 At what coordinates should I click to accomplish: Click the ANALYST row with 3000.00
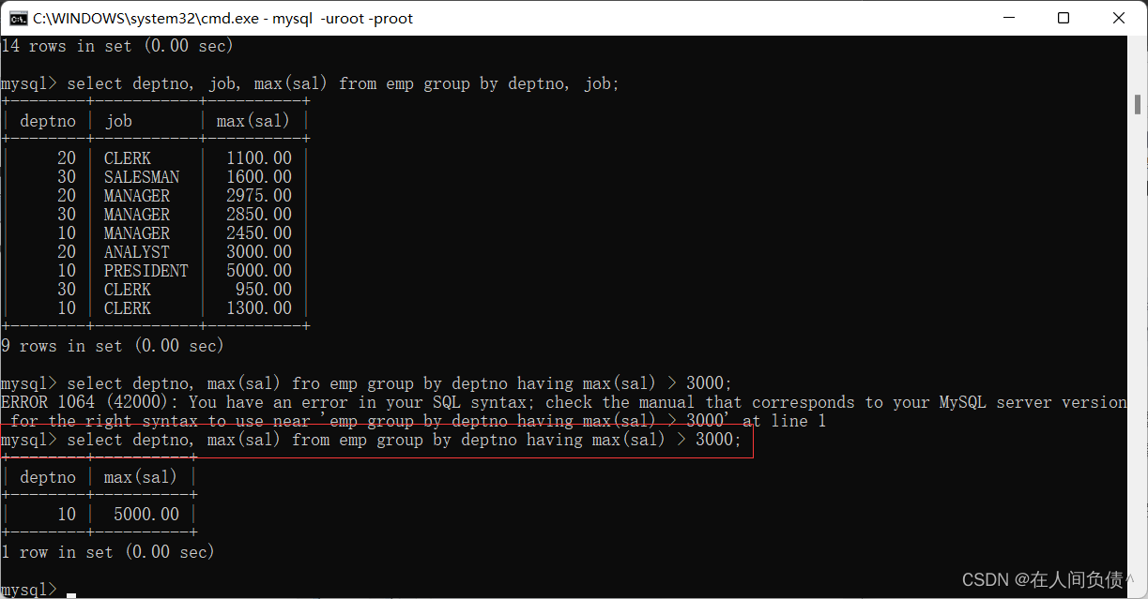(x=137, y=252)
